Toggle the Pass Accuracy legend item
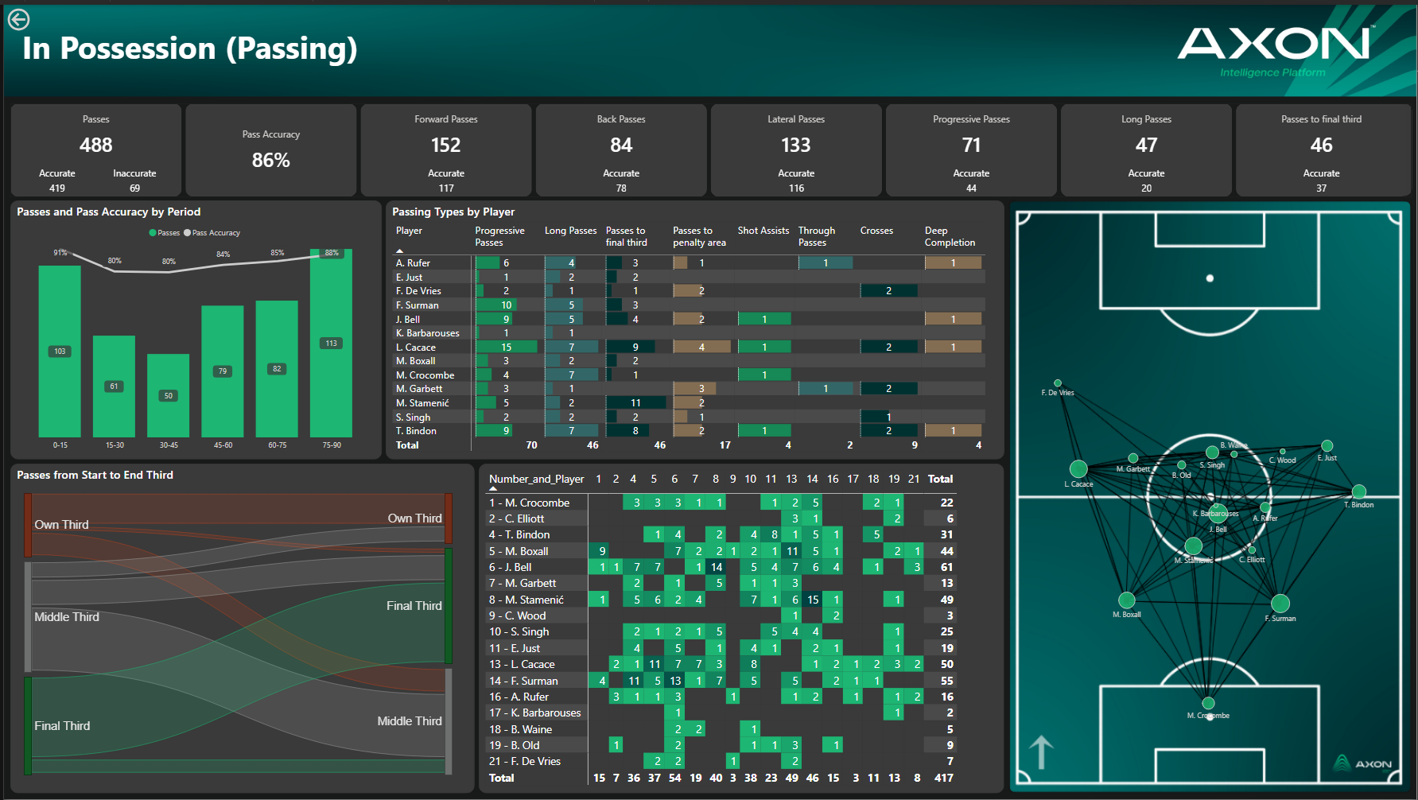The height and width of the screenshot is (800, 1418). [x=210, y=232]
